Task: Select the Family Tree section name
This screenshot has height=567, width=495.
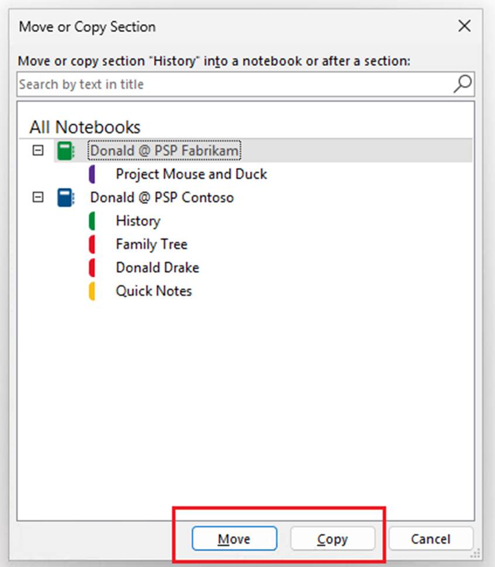Action: click(x=151, y=244)
